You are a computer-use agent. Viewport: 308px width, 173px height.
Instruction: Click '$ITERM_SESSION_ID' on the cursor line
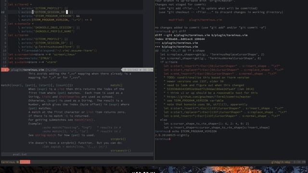50,12
